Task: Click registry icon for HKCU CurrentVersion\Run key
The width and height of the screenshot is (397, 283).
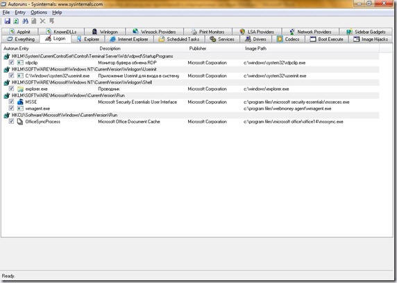Action: pyautogui.click(x=7, y=115)
